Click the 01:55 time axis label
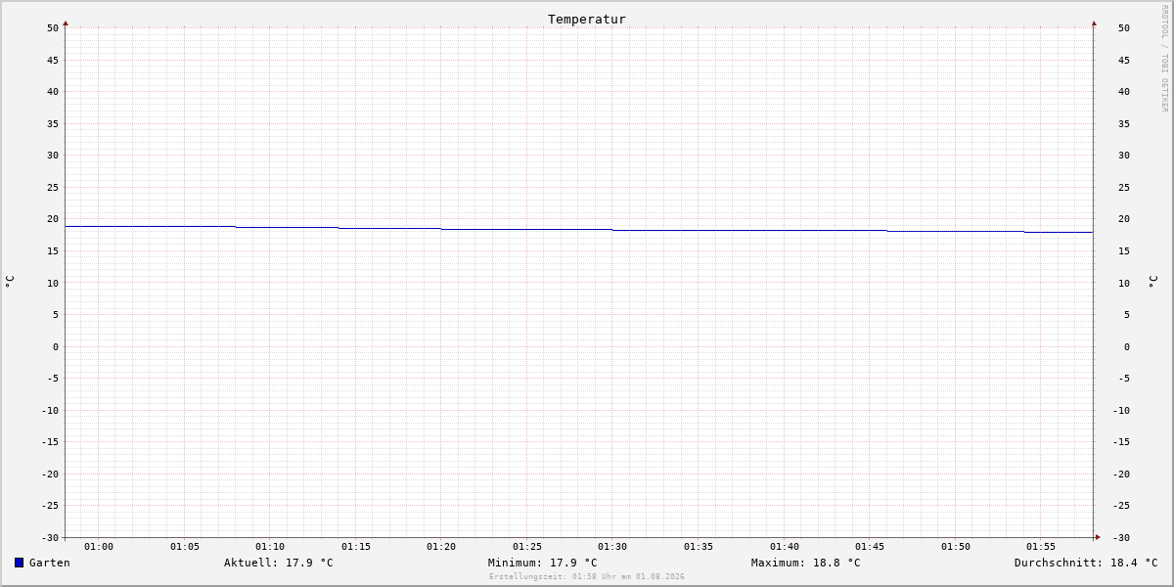This screenshot has width=1174, height=587. point(1041,547)
